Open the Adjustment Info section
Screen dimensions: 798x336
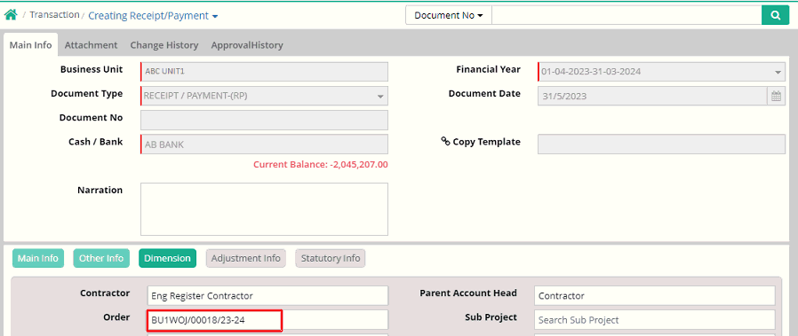(x=246, y=258)
